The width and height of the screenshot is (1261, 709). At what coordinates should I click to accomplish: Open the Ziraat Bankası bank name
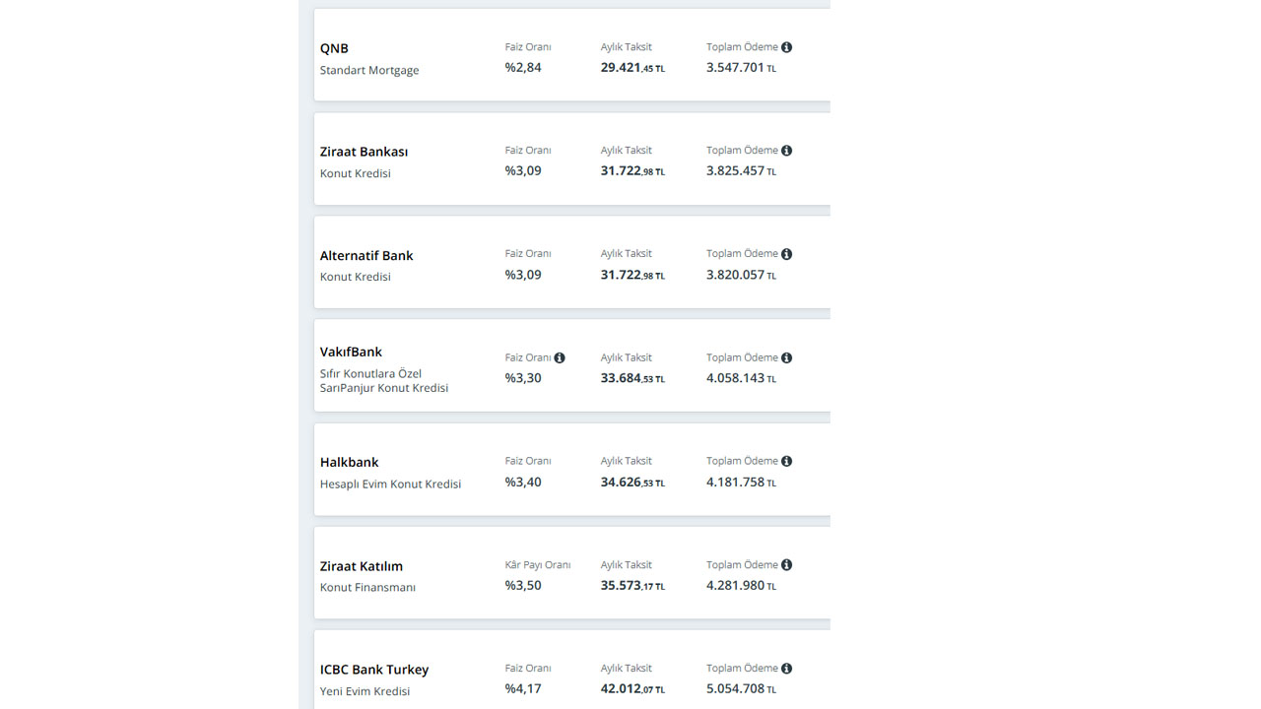364,152
